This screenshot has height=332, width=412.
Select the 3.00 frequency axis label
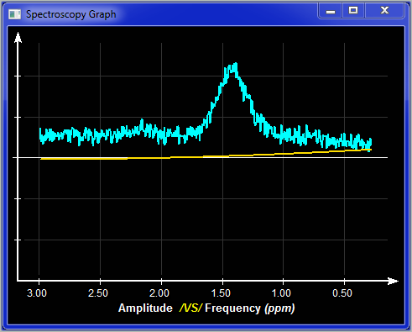(37, 293)
